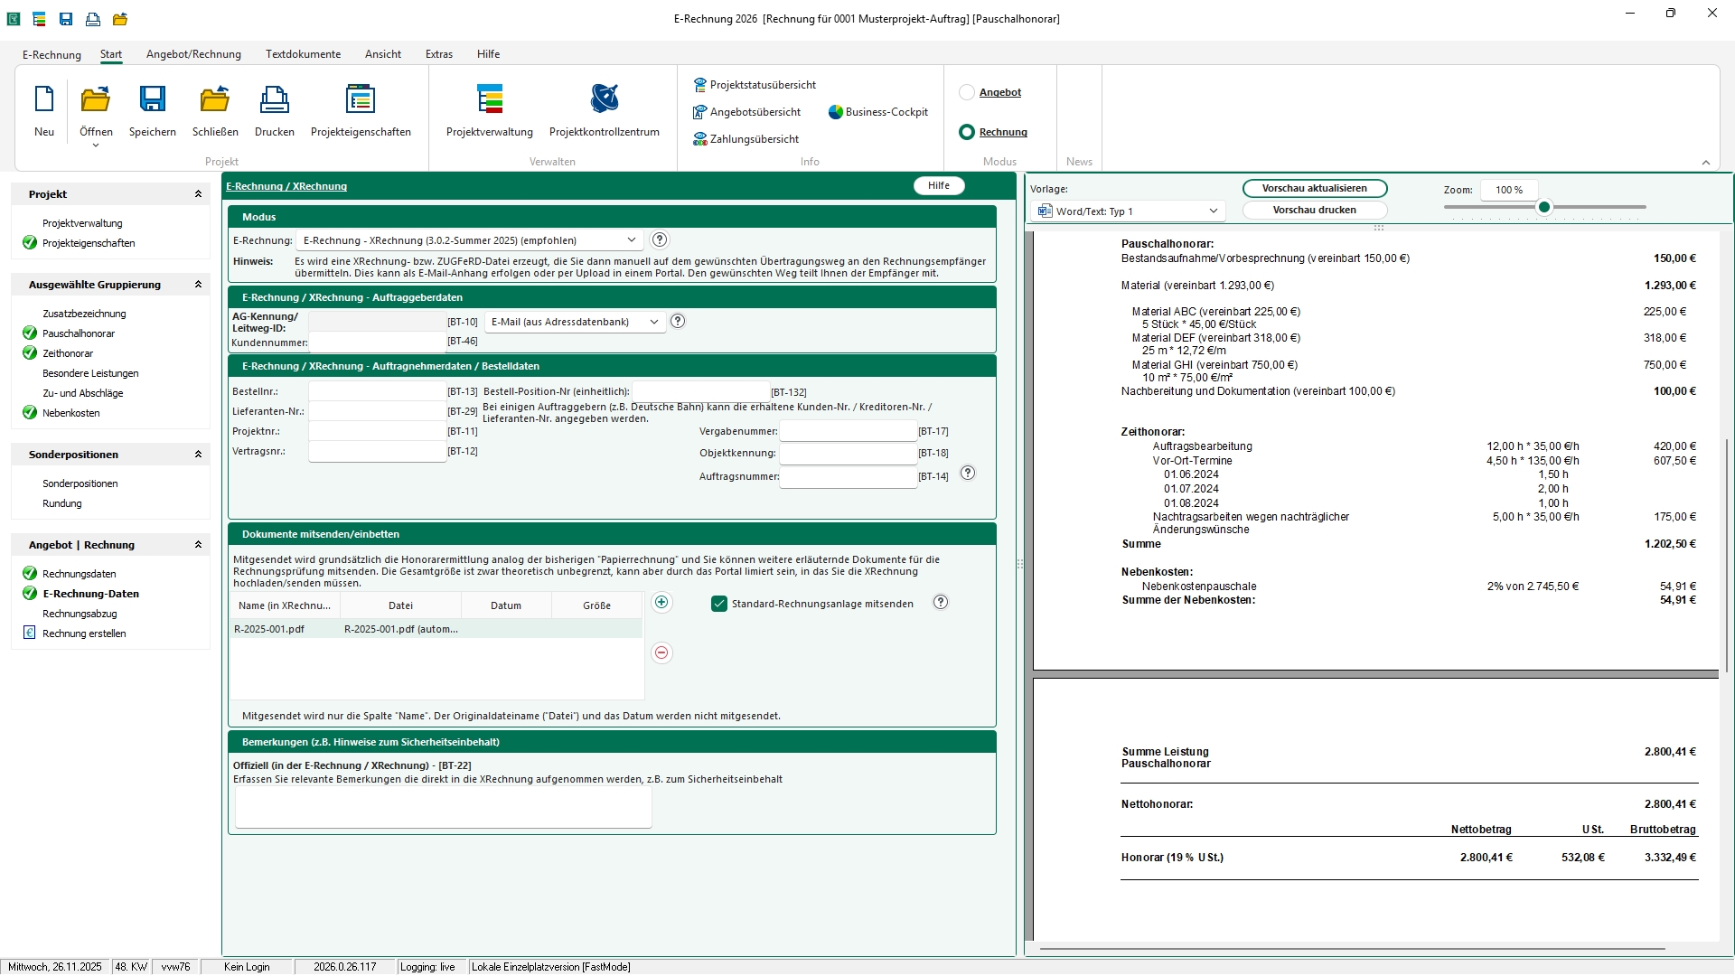Click the Kundennummer input field
The height and width of the screenshot is (976, 1735).
[x=377, y=342]
